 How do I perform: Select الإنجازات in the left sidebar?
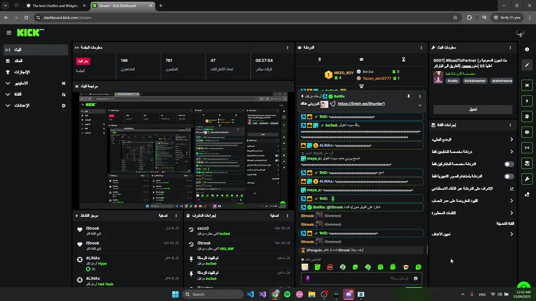click(35, 72)
